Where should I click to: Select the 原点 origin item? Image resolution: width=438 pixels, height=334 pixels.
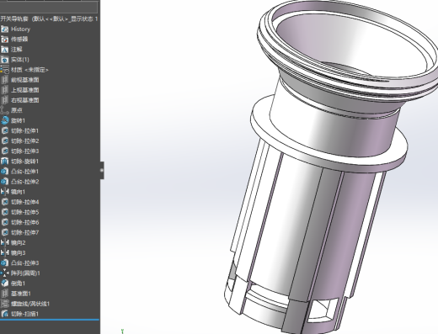point(17,110)
